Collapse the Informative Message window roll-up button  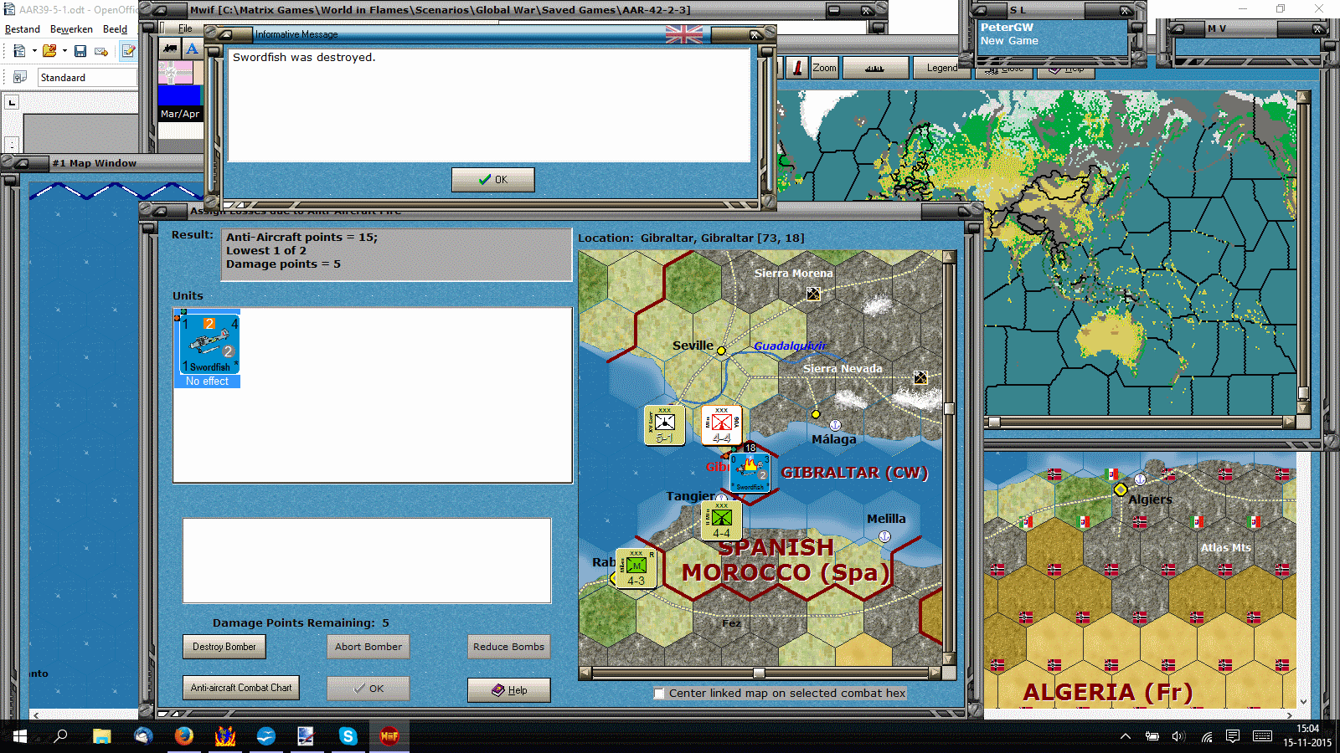click(x=225, y=34)
